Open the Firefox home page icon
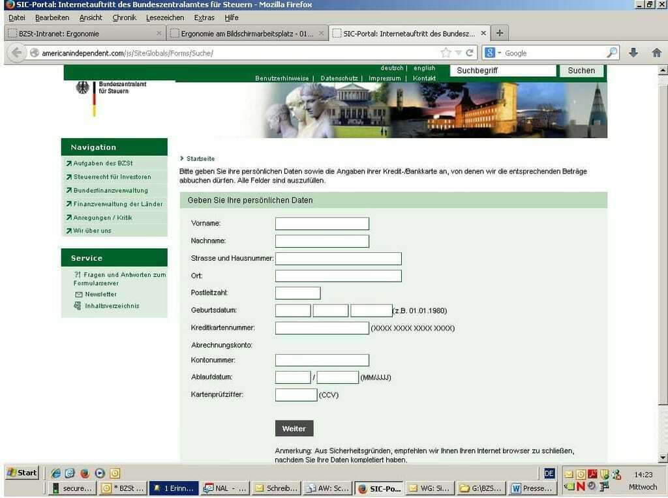Screen dimensions: 668x498 656,53
